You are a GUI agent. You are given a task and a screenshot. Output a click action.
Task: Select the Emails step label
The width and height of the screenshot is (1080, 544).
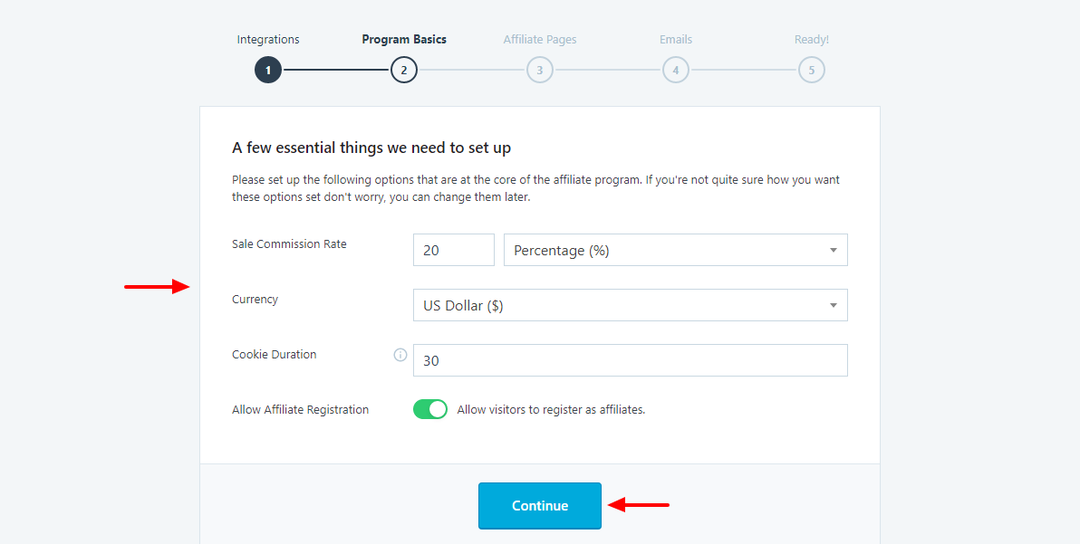pyautogui.click(x=676, y=40)
